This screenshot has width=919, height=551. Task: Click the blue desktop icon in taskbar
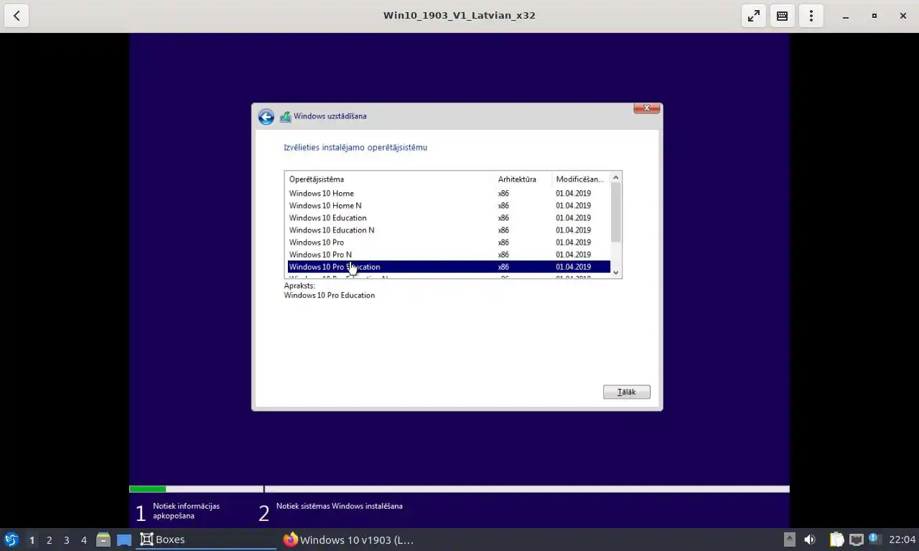(x=124, y=540)
